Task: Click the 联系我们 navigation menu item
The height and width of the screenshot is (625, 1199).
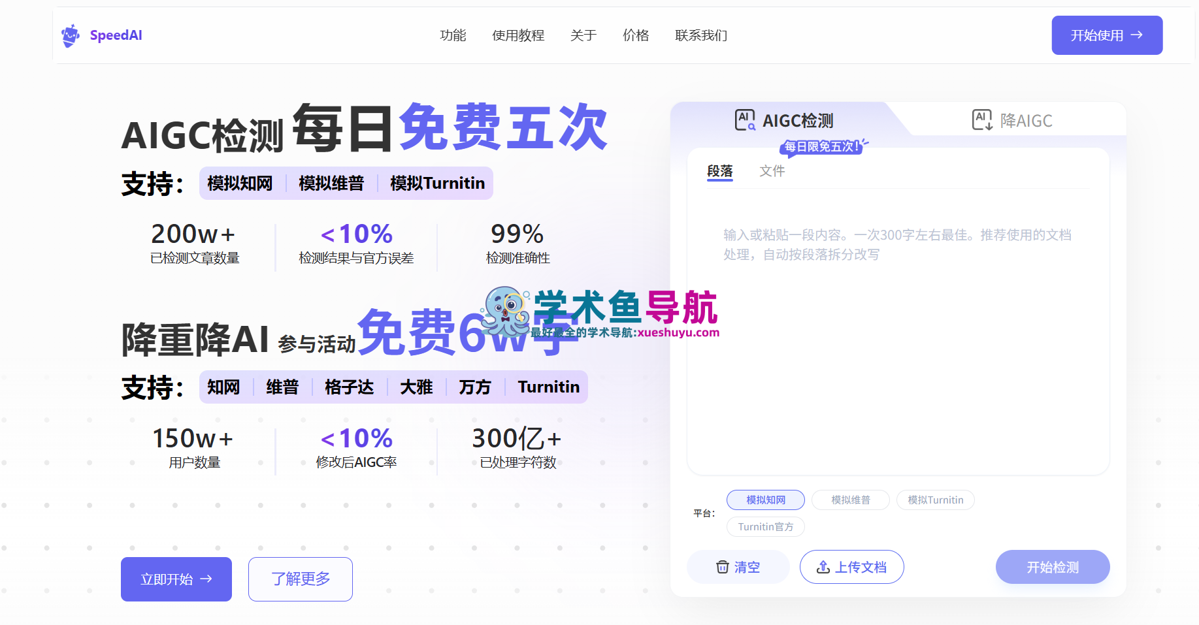Action: (x=700, y=35)
